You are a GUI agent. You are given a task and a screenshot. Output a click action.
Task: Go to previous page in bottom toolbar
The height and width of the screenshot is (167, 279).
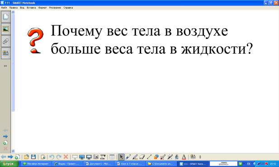[3, 157]
